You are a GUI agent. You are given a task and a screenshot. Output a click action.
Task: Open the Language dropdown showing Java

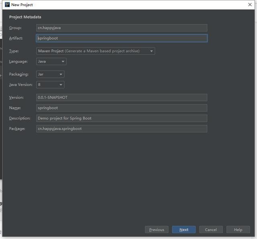click(x=51, y=62)
